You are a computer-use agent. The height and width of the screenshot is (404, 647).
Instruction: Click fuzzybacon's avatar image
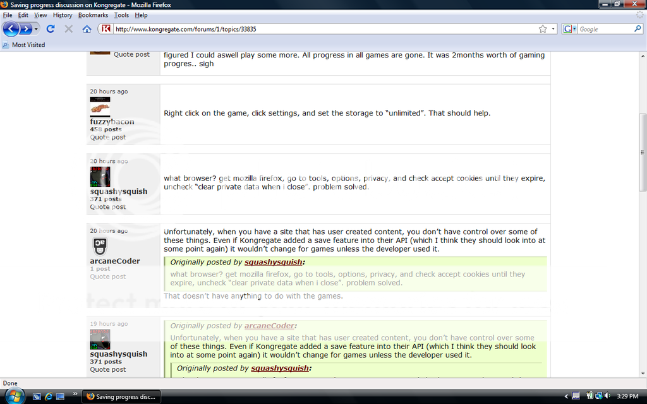(x=100, y=107)
